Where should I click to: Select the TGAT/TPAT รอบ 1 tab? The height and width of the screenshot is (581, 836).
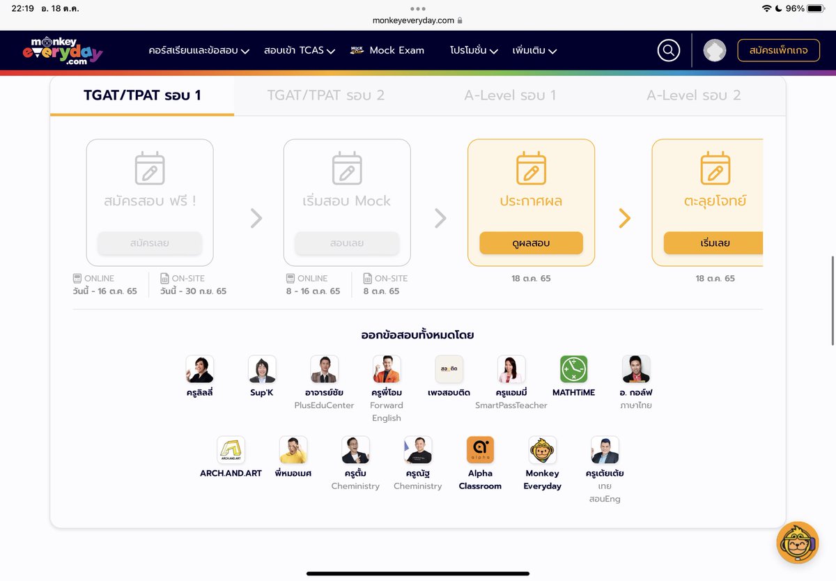coord(142,95)
